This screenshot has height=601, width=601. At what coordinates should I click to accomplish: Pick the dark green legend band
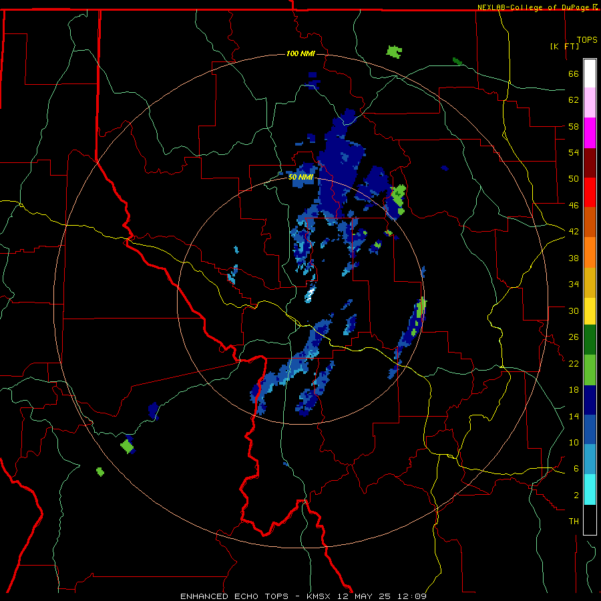pos(590,340)
